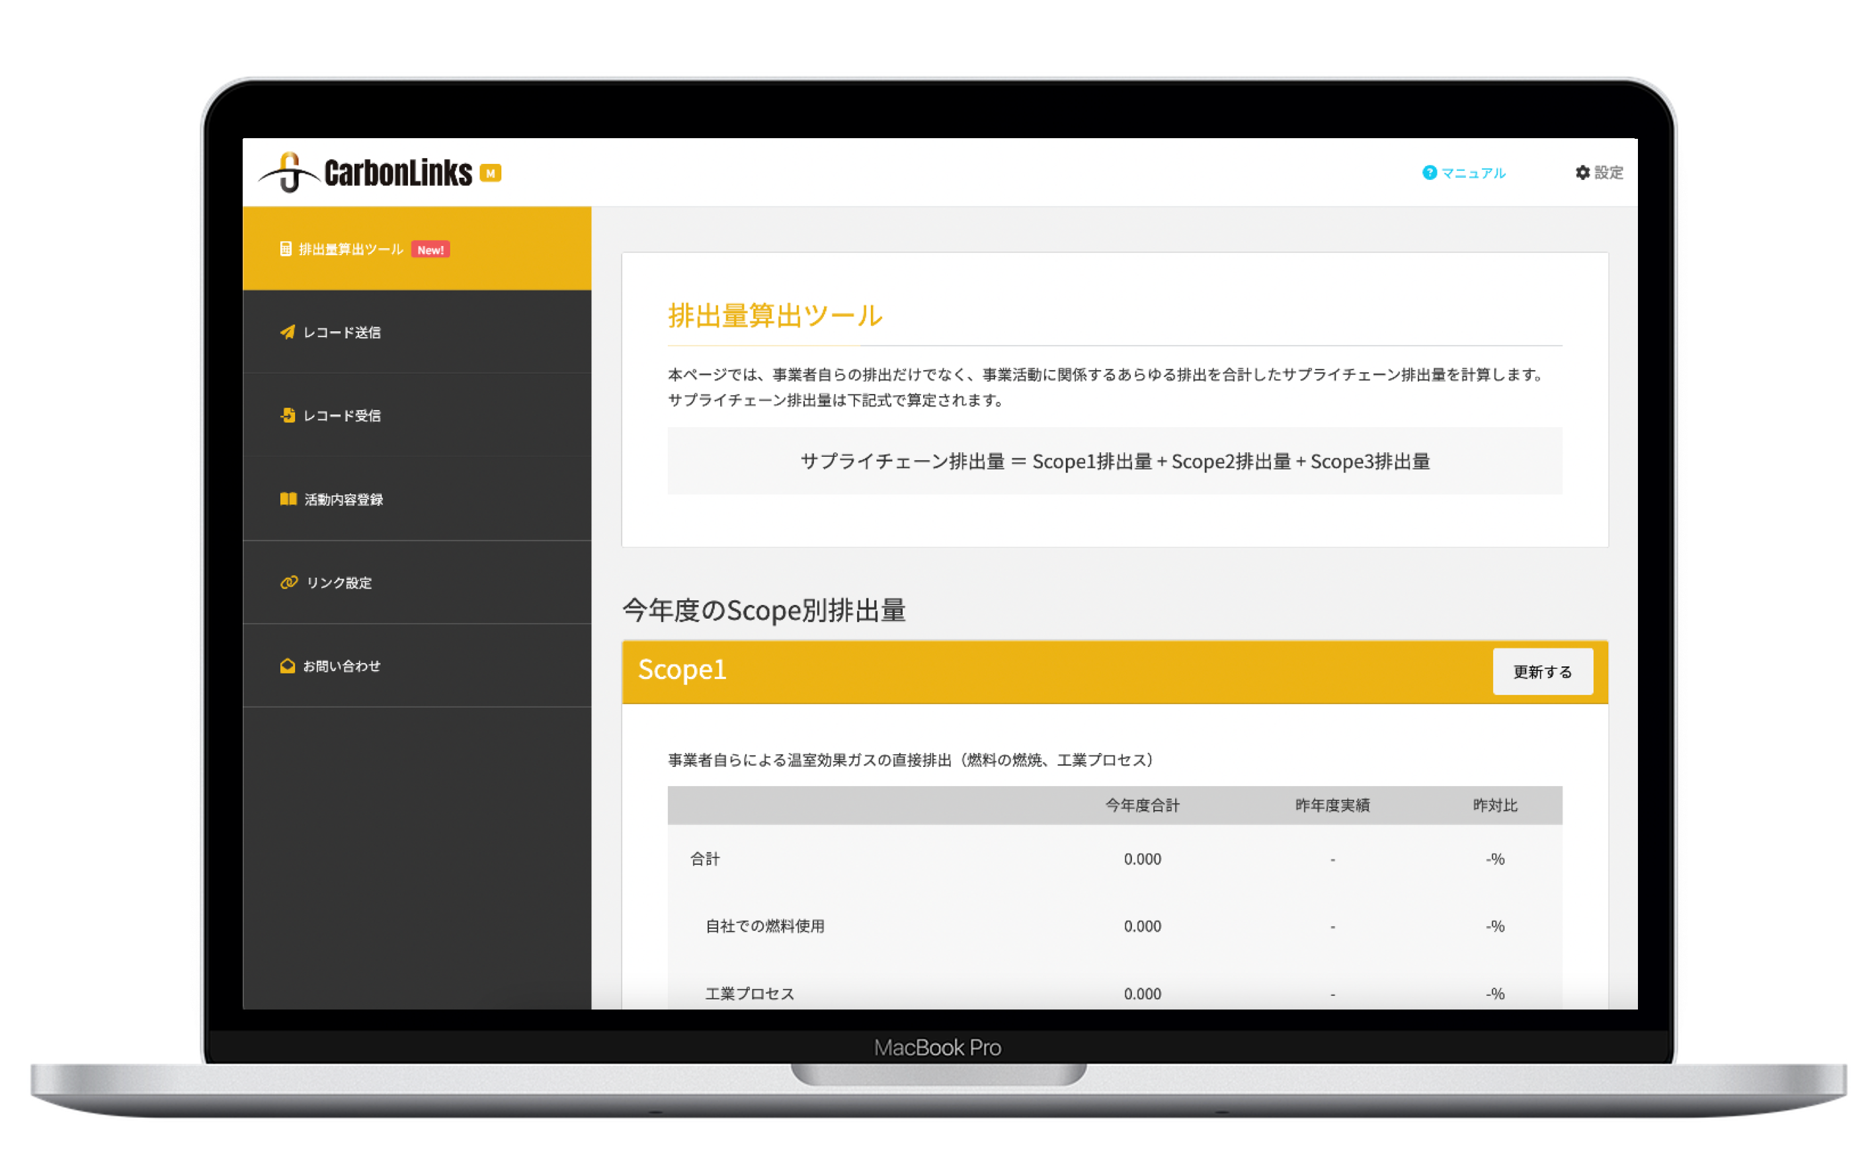Click the CarbonLinks logo icon
Screen dimensions: 1876x1151
coord(288,173)
